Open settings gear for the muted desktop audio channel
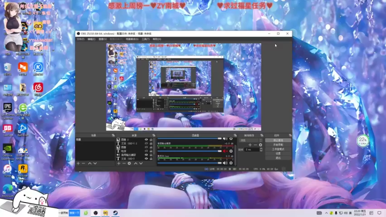This screenshot has width=386, height=217. [231, 151]
